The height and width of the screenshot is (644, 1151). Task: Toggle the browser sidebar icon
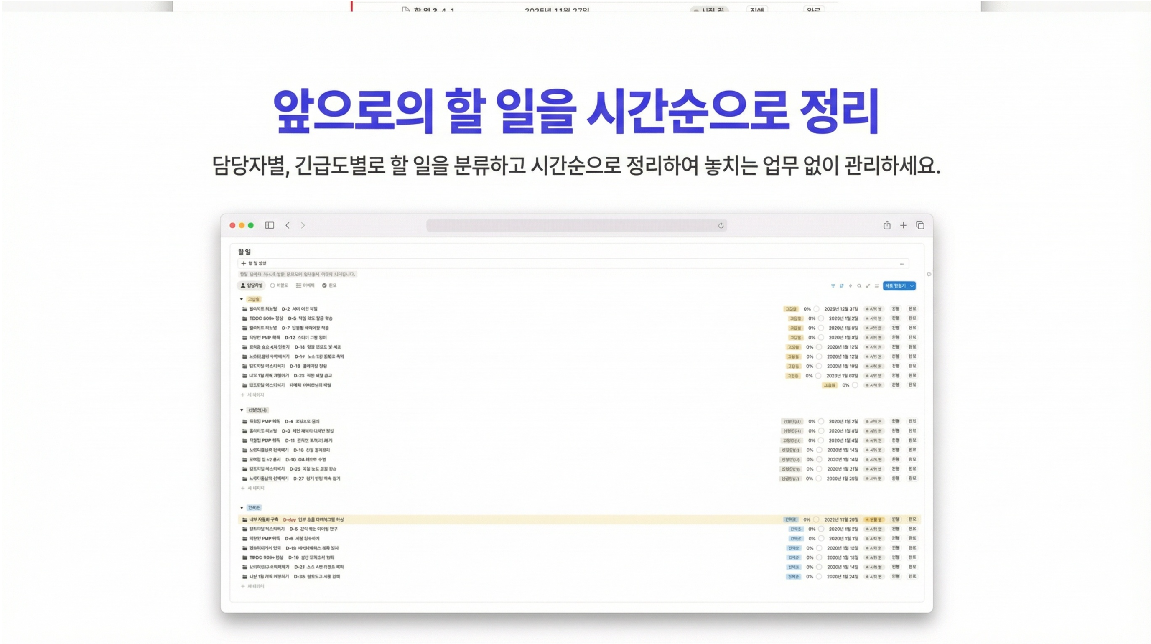point(270,225)
